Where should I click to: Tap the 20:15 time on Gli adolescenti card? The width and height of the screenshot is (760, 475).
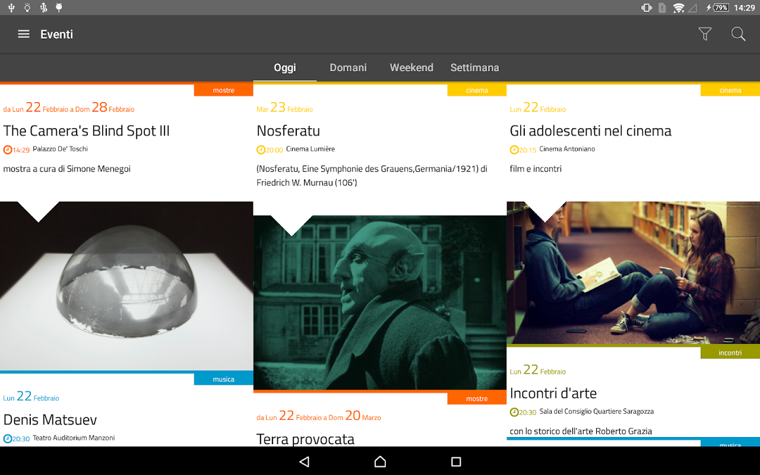[528, 150]
